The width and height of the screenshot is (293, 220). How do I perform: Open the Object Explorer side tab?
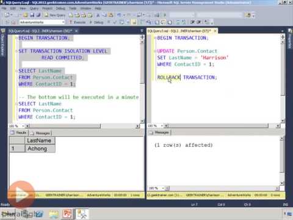pos(2,42)
